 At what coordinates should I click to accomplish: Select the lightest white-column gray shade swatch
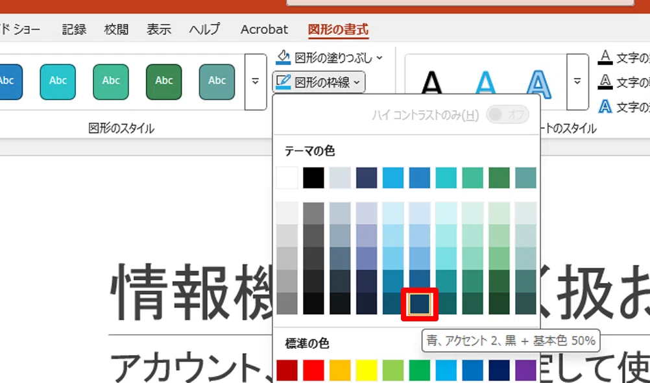pyautogui.click(x=287, y=214)
